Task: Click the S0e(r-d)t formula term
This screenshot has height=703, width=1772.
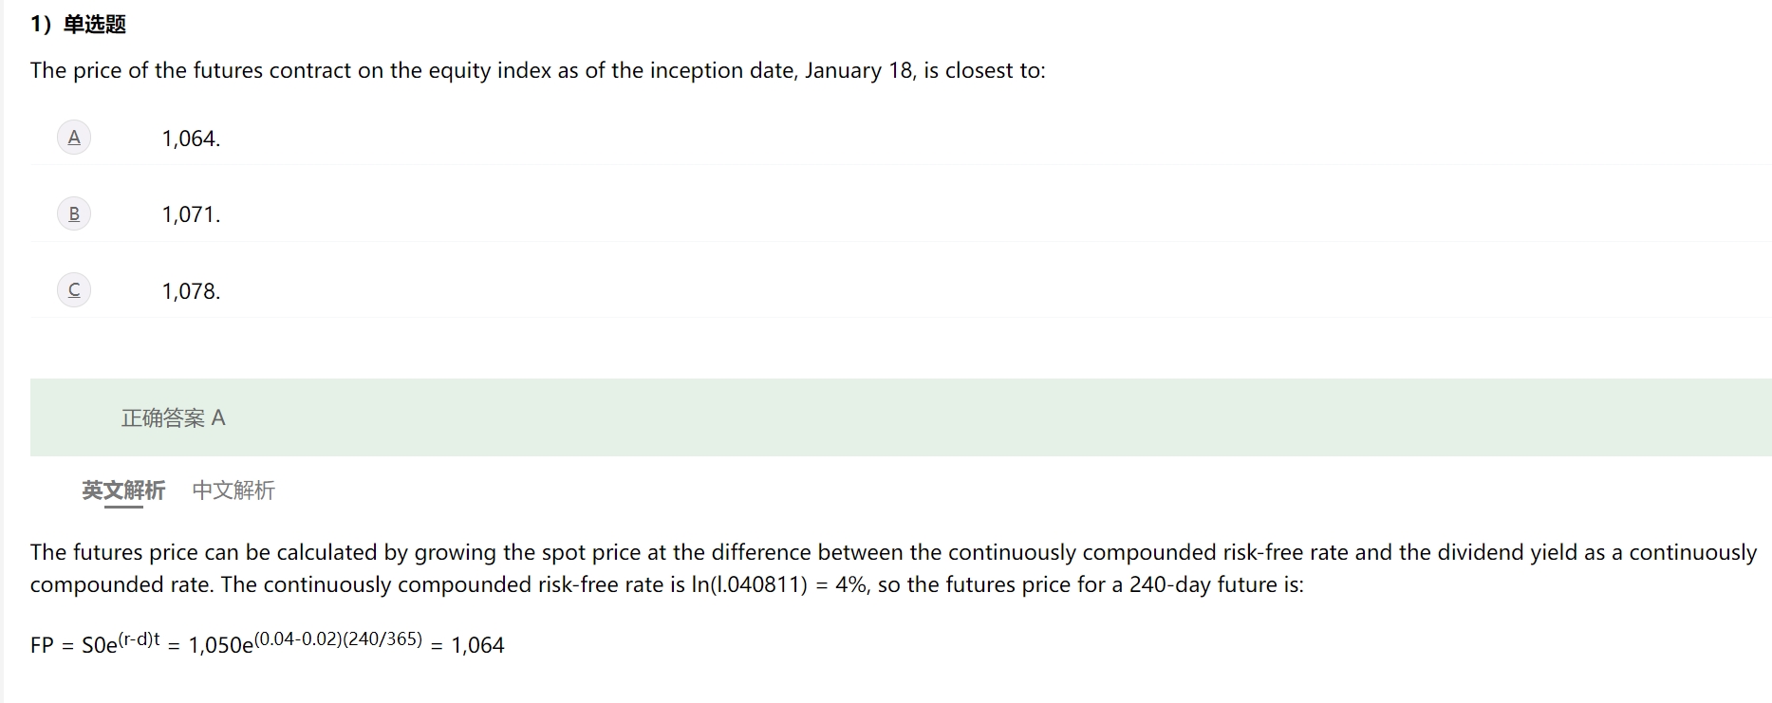Action: 121,643
